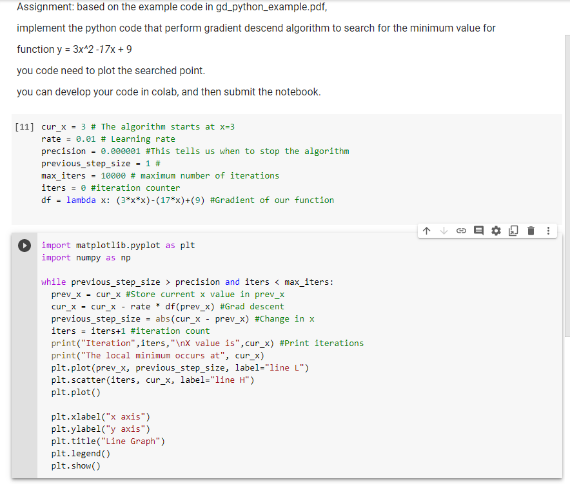Click the empty 'plt.plot()' code line
570x484 pixels.
(76, 392)
